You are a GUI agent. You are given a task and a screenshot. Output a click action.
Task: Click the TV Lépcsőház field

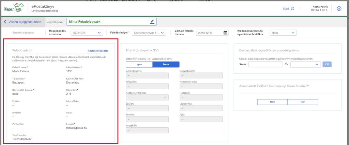[x=201, y=108]
